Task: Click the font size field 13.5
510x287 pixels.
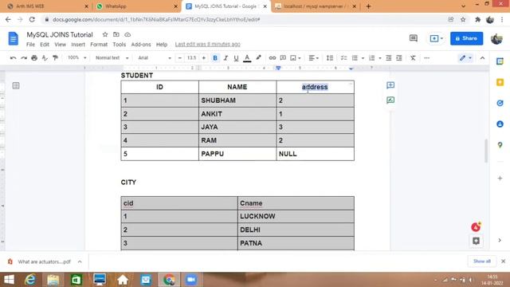Action: [x=191, y=58]
